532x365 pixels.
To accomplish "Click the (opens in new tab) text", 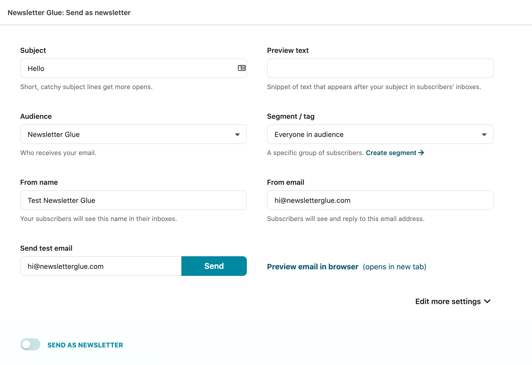I will (x=394, y=267).
